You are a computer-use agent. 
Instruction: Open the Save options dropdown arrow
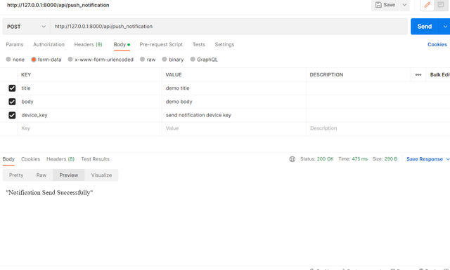point(404,5)
